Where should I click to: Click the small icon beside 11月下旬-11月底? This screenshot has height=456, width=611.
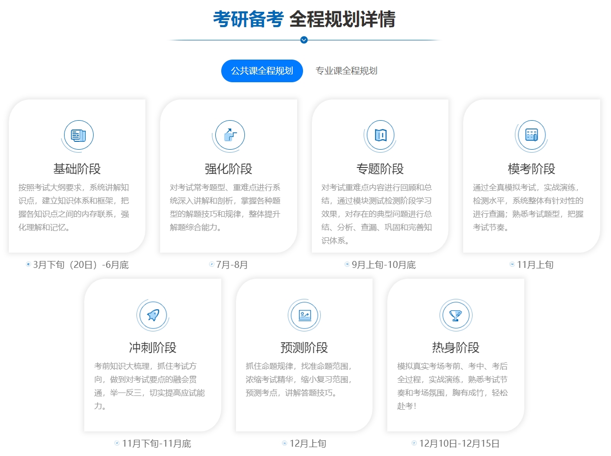[117, 443]
